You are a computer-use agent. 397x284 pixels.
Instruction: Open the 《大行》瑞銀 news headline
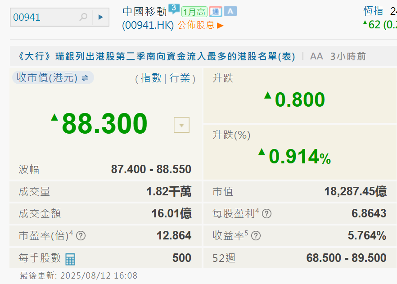(x=156, y=56)
